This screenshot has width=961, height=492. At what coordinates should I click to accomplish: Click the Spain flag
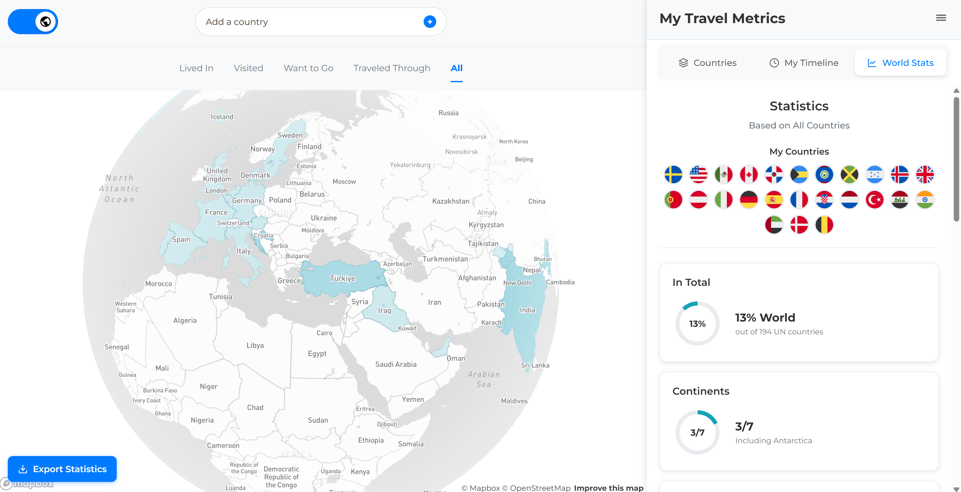774,200
